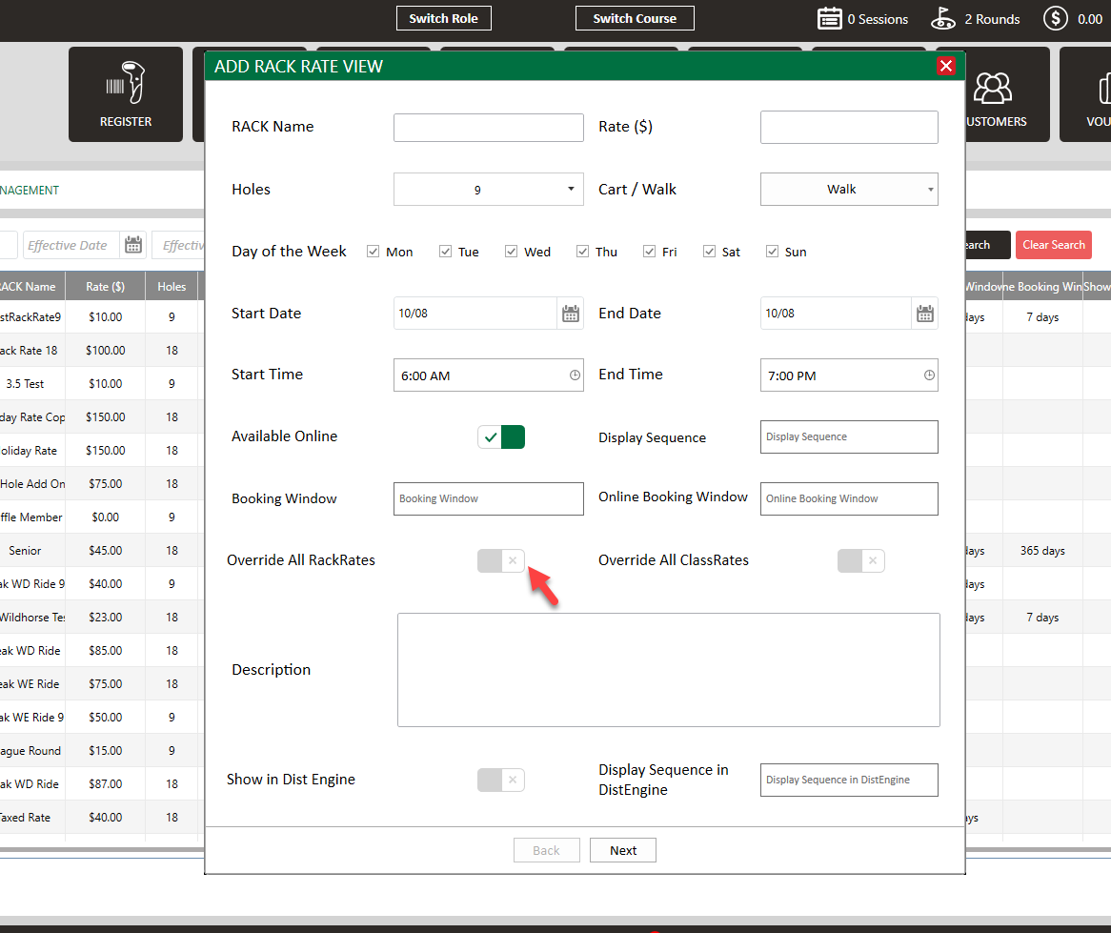This screenshot has height=933, width=1111.
Task: Uncheck the Sat day checkbox
Action: [x=709, y=252]
